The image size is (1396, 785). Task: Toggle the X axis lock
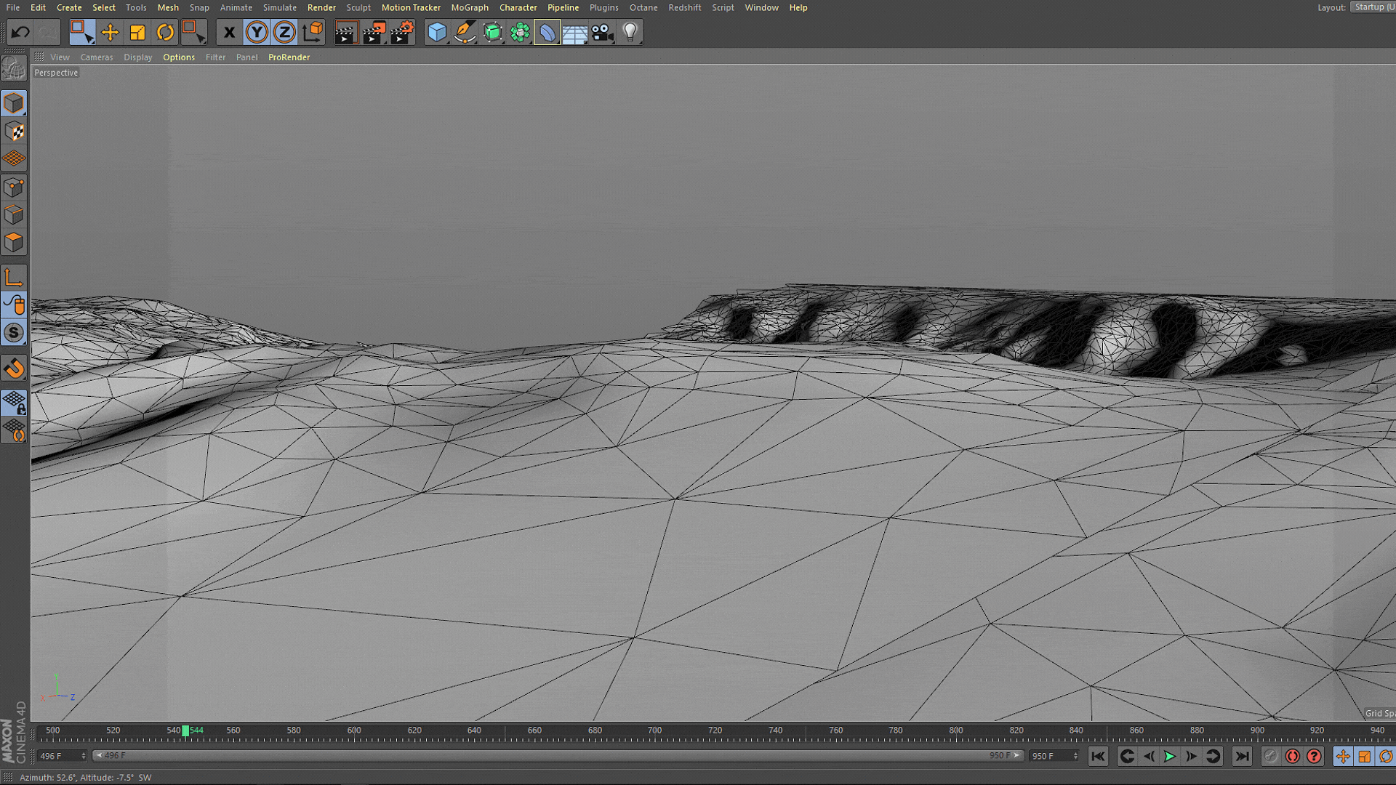tap(229, 32)
